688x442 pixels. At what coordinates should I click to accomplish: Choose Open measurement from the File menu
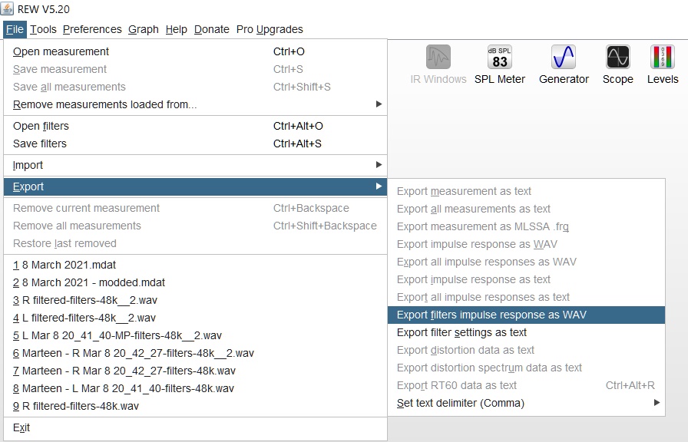point(61,51)
